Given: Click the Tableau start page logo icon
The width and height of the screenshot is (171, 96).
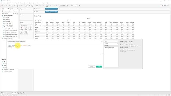Looking at the screenshot, I should [2, 6].
